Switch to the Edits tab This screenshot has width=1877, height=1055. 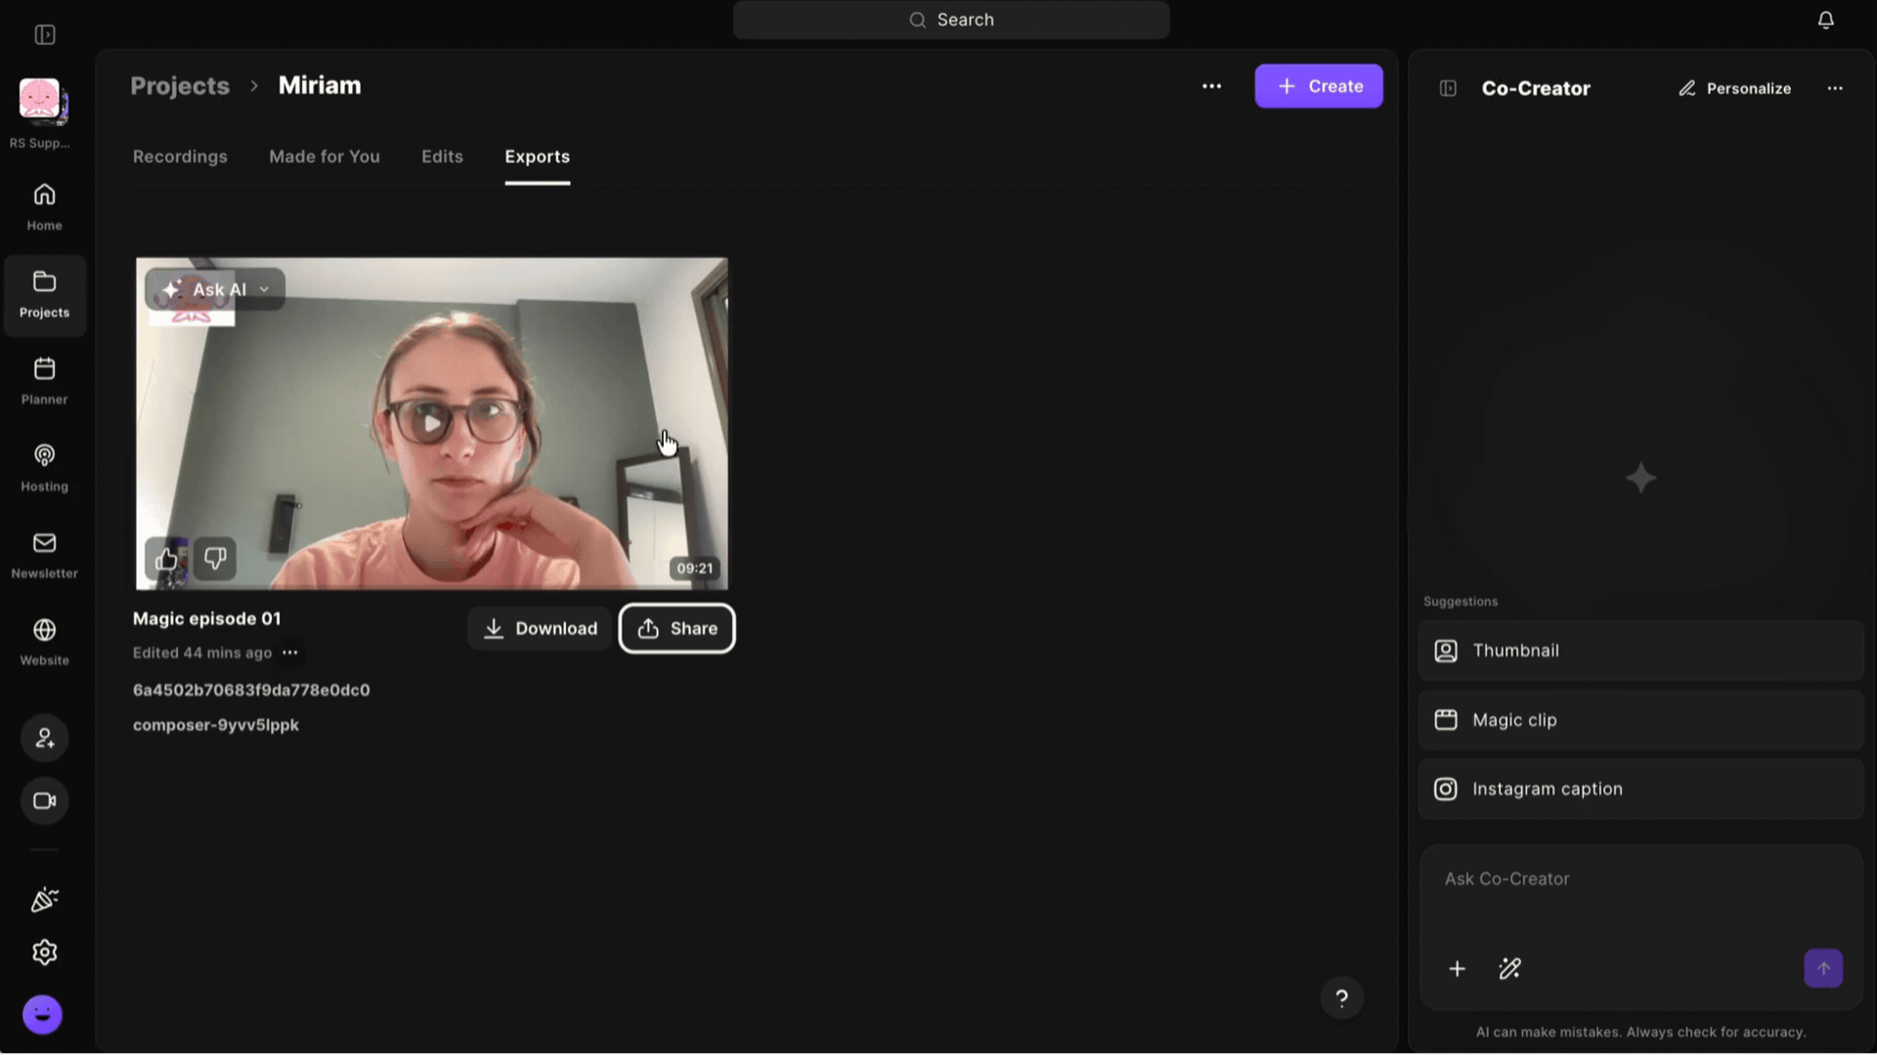point(442,156)
